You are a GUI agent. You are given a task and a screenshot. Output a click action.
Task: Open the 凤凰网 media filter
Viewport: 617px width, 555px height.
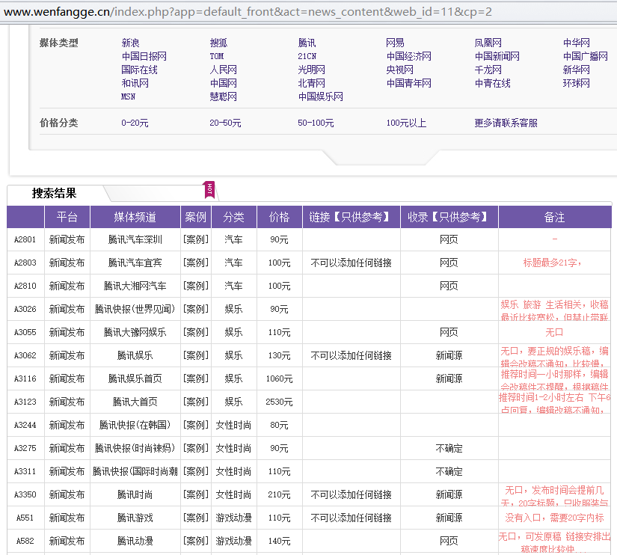pyautogui.click(x=488, y=43)
